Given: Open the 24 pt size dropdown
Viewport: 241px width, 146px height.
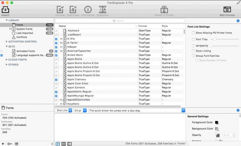Looking at the screenshot, I should [x=80, y=110].
